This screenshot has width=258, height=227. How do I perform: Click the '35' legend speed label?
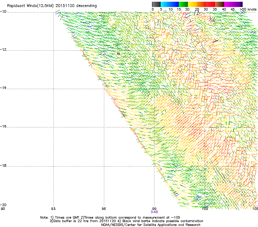click(215, 9)
